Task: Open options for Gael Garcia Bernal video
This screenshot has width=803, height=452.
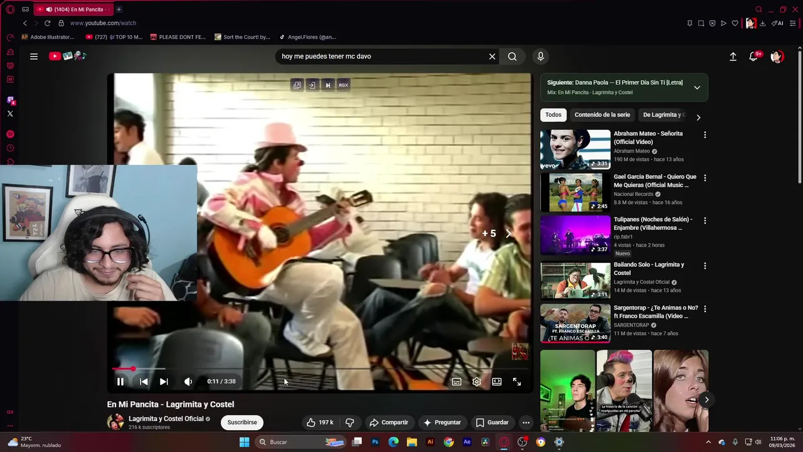Action: pos(705,178)
